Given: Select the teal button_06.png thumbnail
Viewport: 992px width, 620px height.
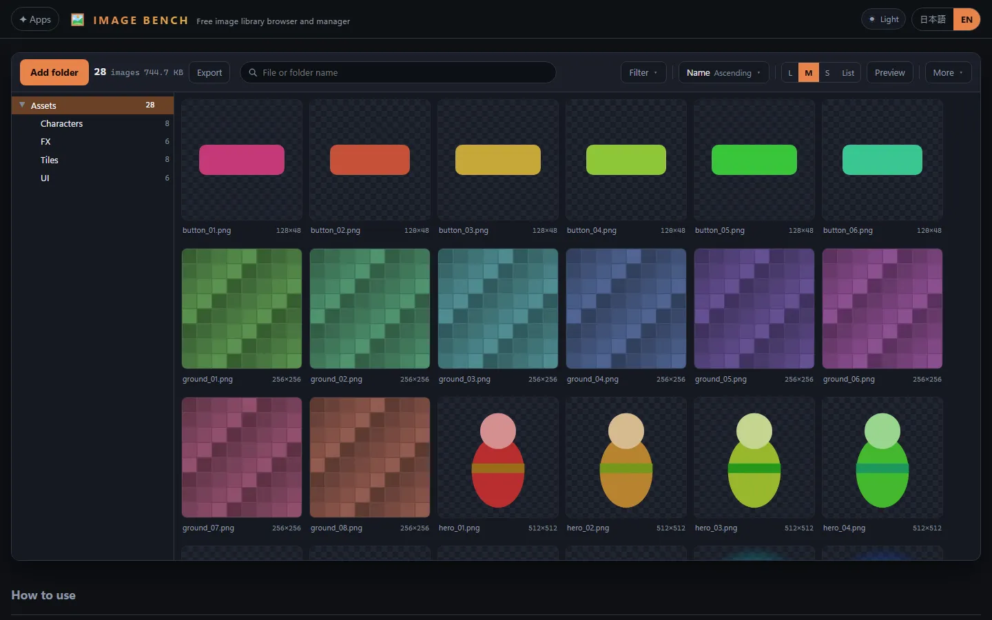Looking at the screenshot, I should click(x=882, y=160).
